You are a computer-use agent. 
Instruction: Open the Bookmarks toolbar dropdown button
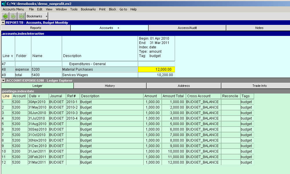[x=37, y=17]
